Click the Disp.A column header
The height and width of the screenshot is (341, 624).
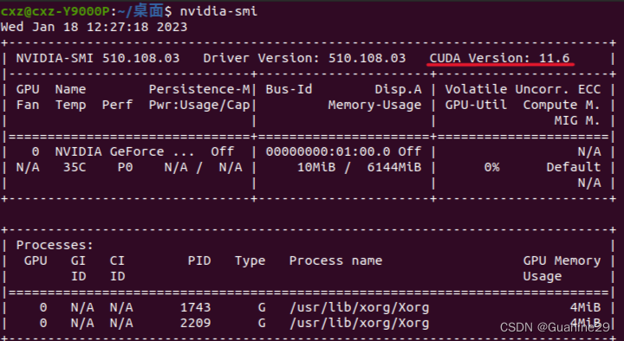398,89
